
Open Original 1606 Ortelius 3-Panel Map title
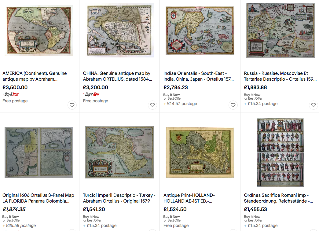click(x=38, y=198)
